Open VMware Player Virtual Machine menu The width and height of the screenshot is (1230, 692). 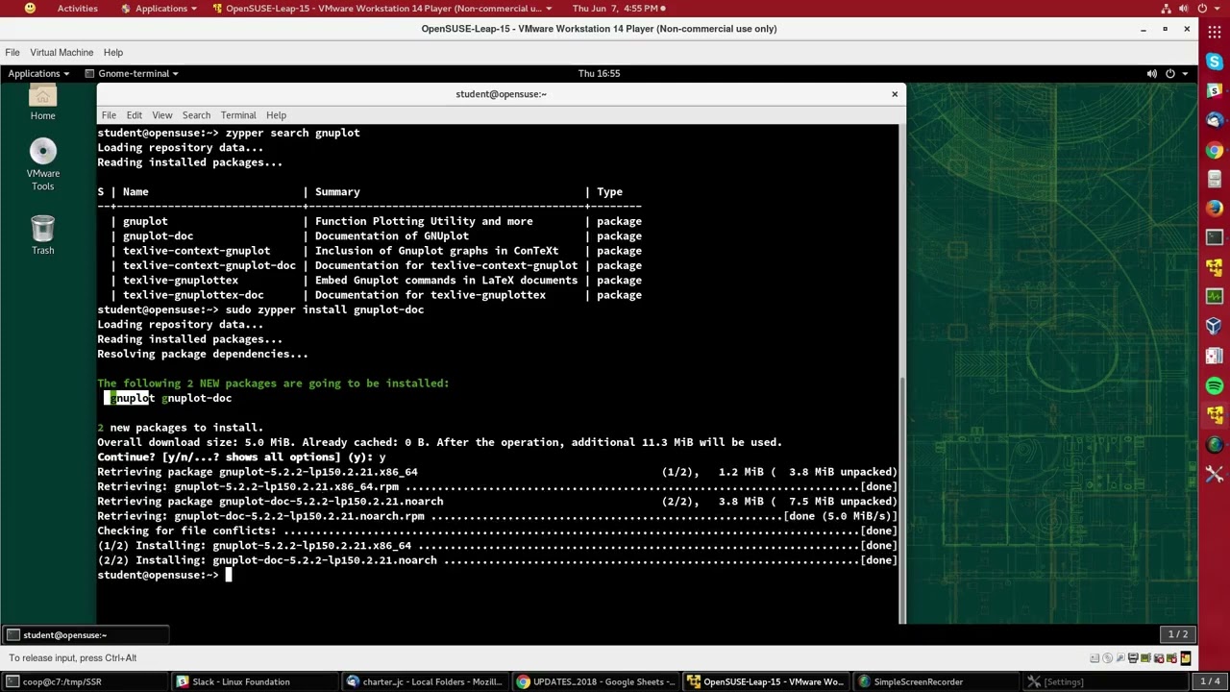pyautogui.click(x=61, y=52)
